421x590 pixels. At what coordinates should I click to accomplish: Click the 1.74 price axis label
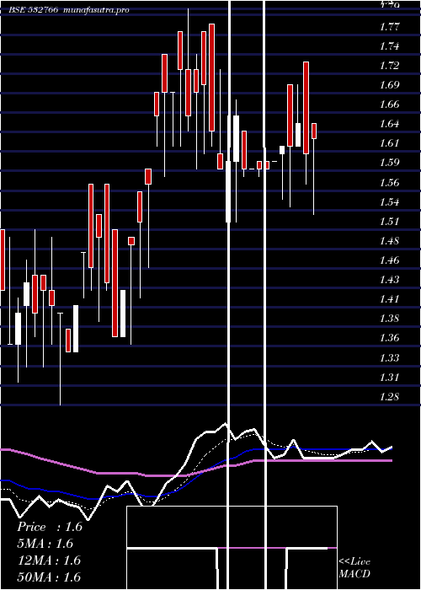click(x=389, y=46)
